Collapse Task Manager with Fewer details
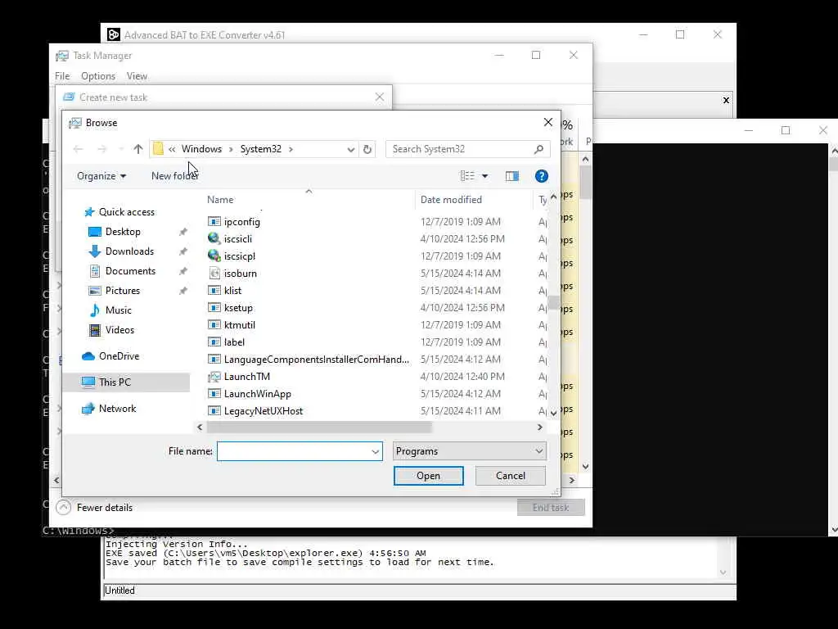Viewport: 838px width, 629px height. [x=95, y=508]
